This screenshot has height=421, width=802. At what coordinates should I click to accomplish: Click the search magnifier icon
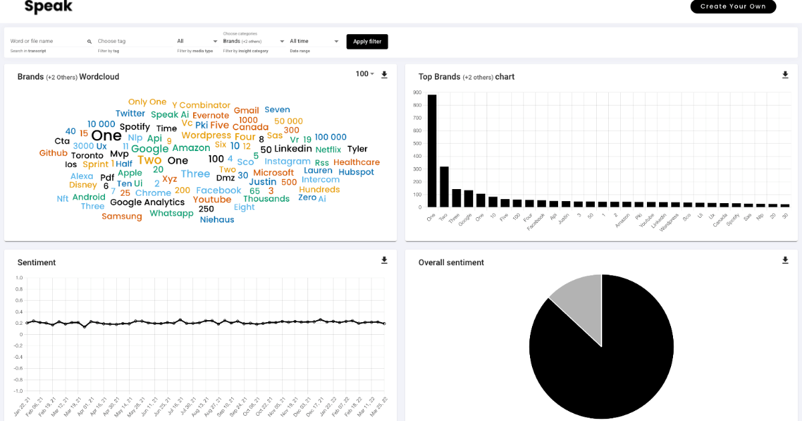(90, 41)
